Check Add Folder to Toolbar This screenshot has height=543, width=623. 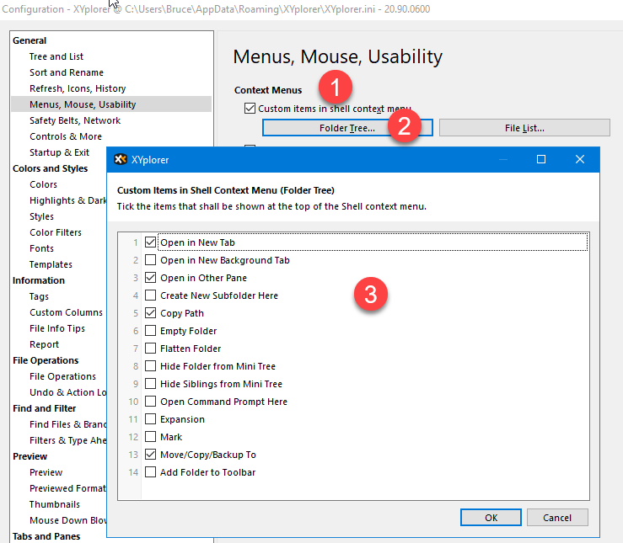(151, 472)
